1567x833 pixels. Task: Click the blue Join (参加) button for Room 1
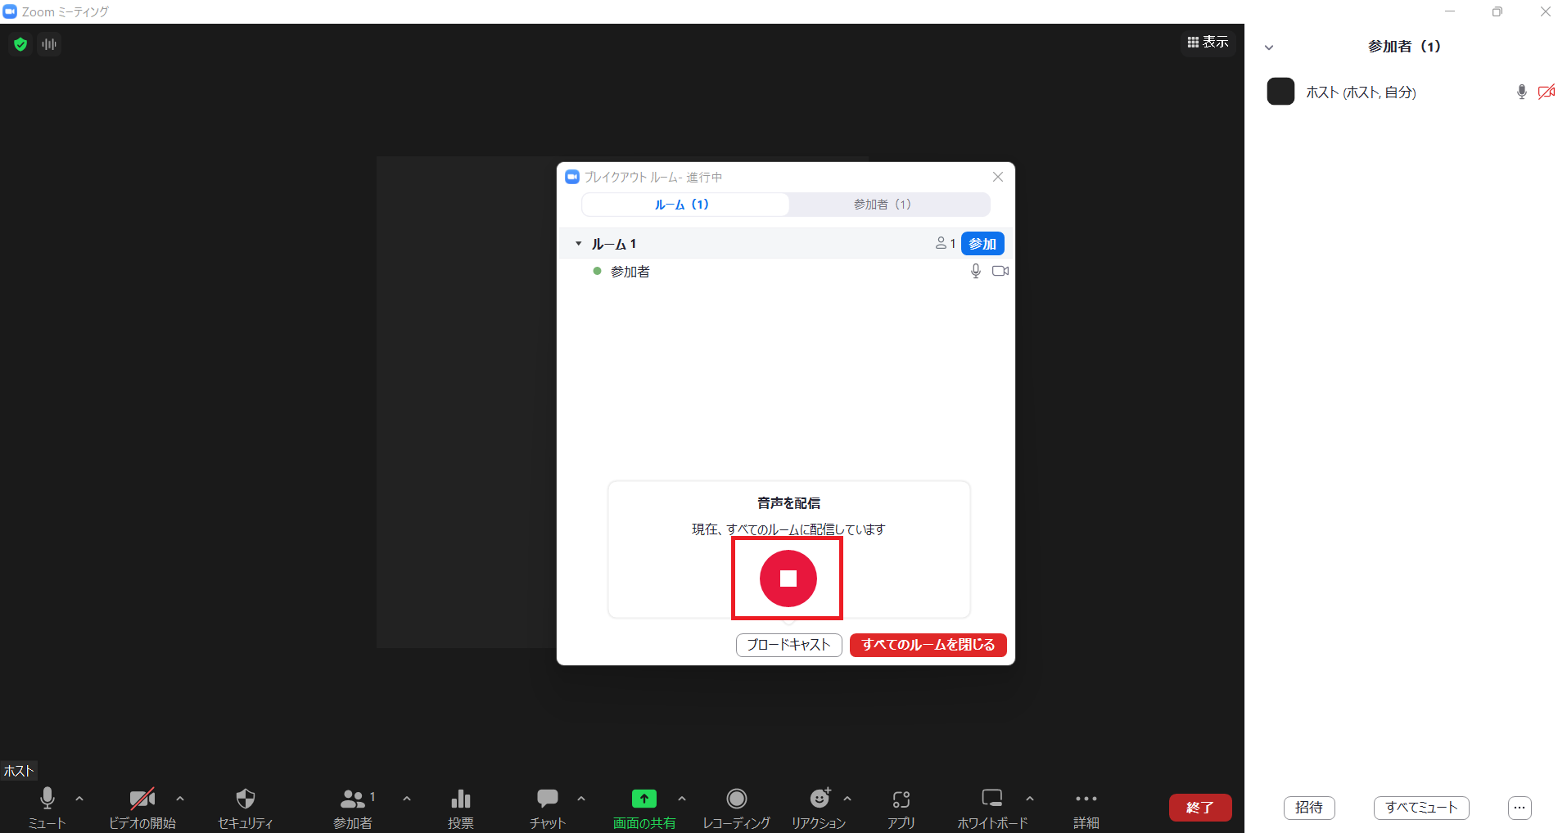click(982, 244)
